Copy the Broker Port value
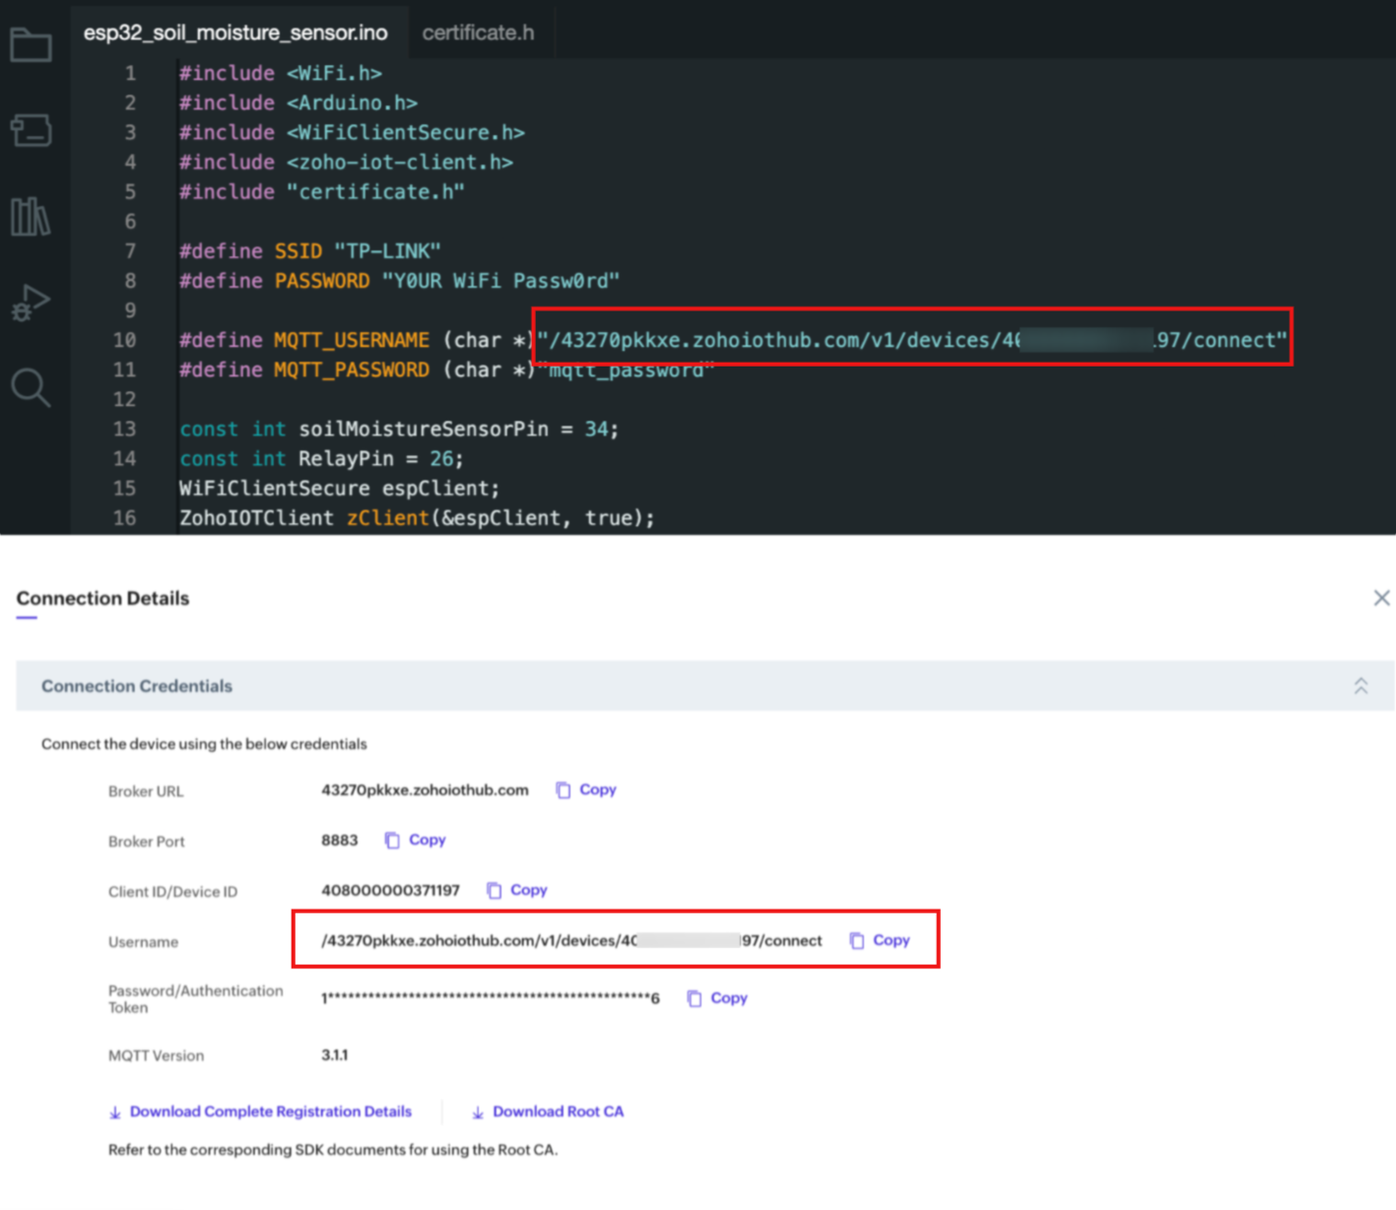 [x=427, y=840]
